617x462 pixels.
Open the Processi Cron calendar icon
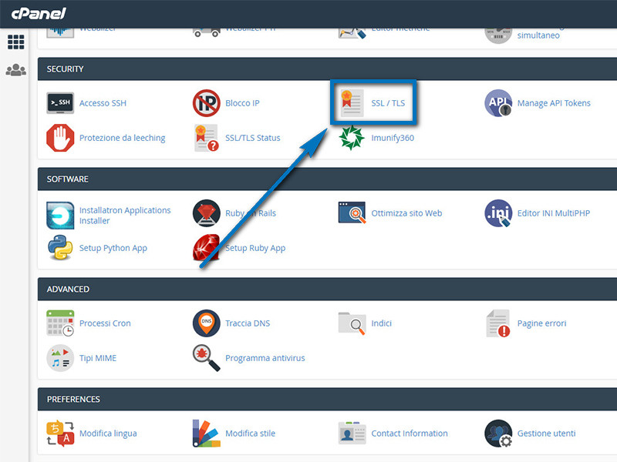tap(60, 323)
